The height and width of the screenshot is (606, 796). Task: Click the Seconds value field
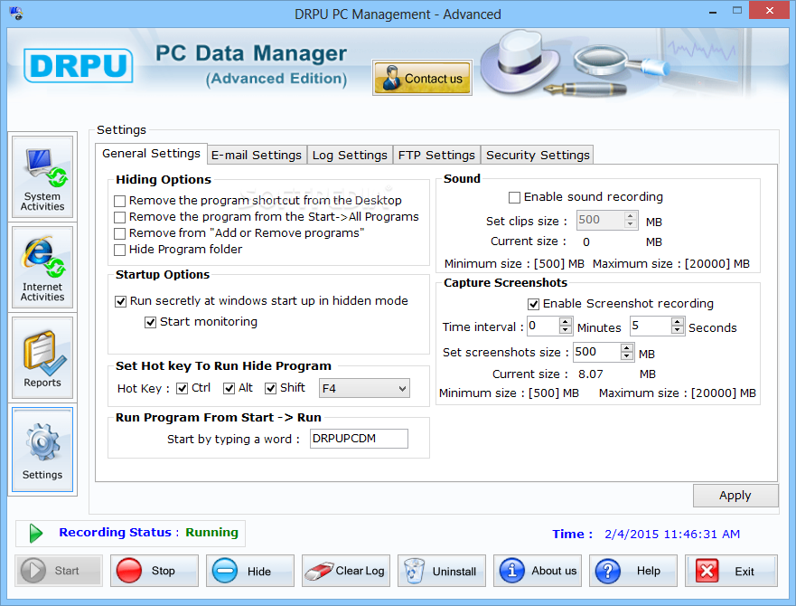651,326
